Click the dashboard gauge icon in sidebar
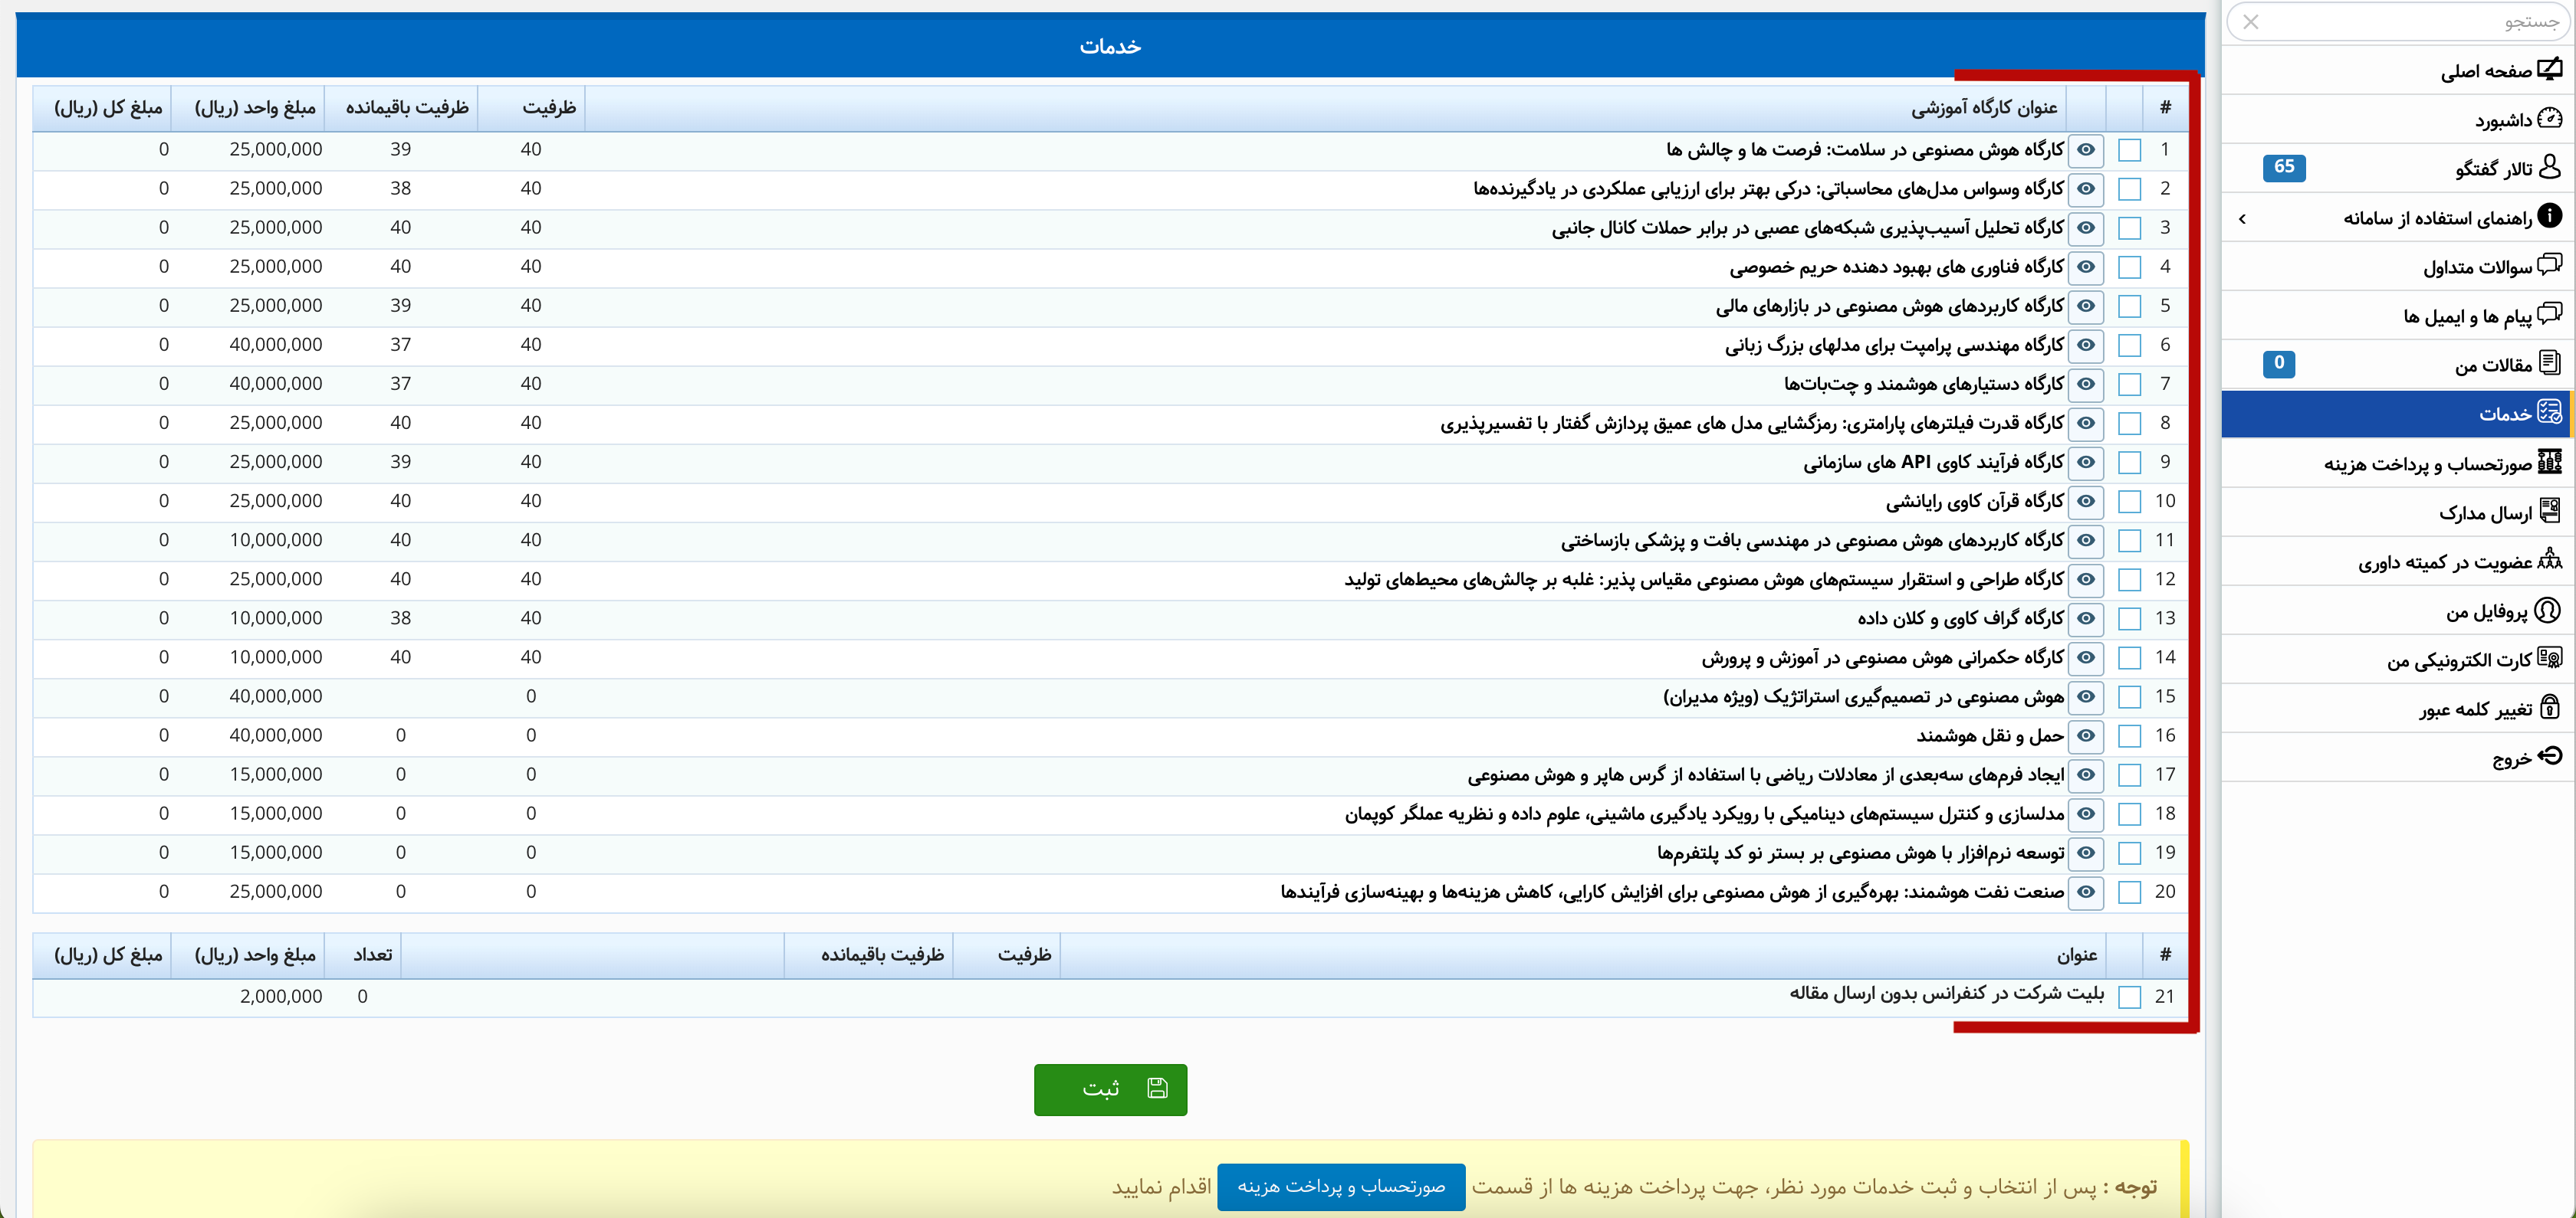2576x1218 pixels. click(x=2550, y=119)
